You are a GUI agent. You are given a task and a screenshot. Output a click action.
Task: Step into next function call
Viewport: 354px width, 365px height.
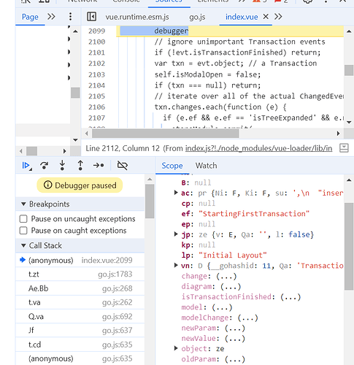click(x=62, y=166)
